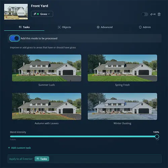This screenshot has height=168, width=168.
Task: Click the 'Winter Dusting' label
Action: click(122, 123)
